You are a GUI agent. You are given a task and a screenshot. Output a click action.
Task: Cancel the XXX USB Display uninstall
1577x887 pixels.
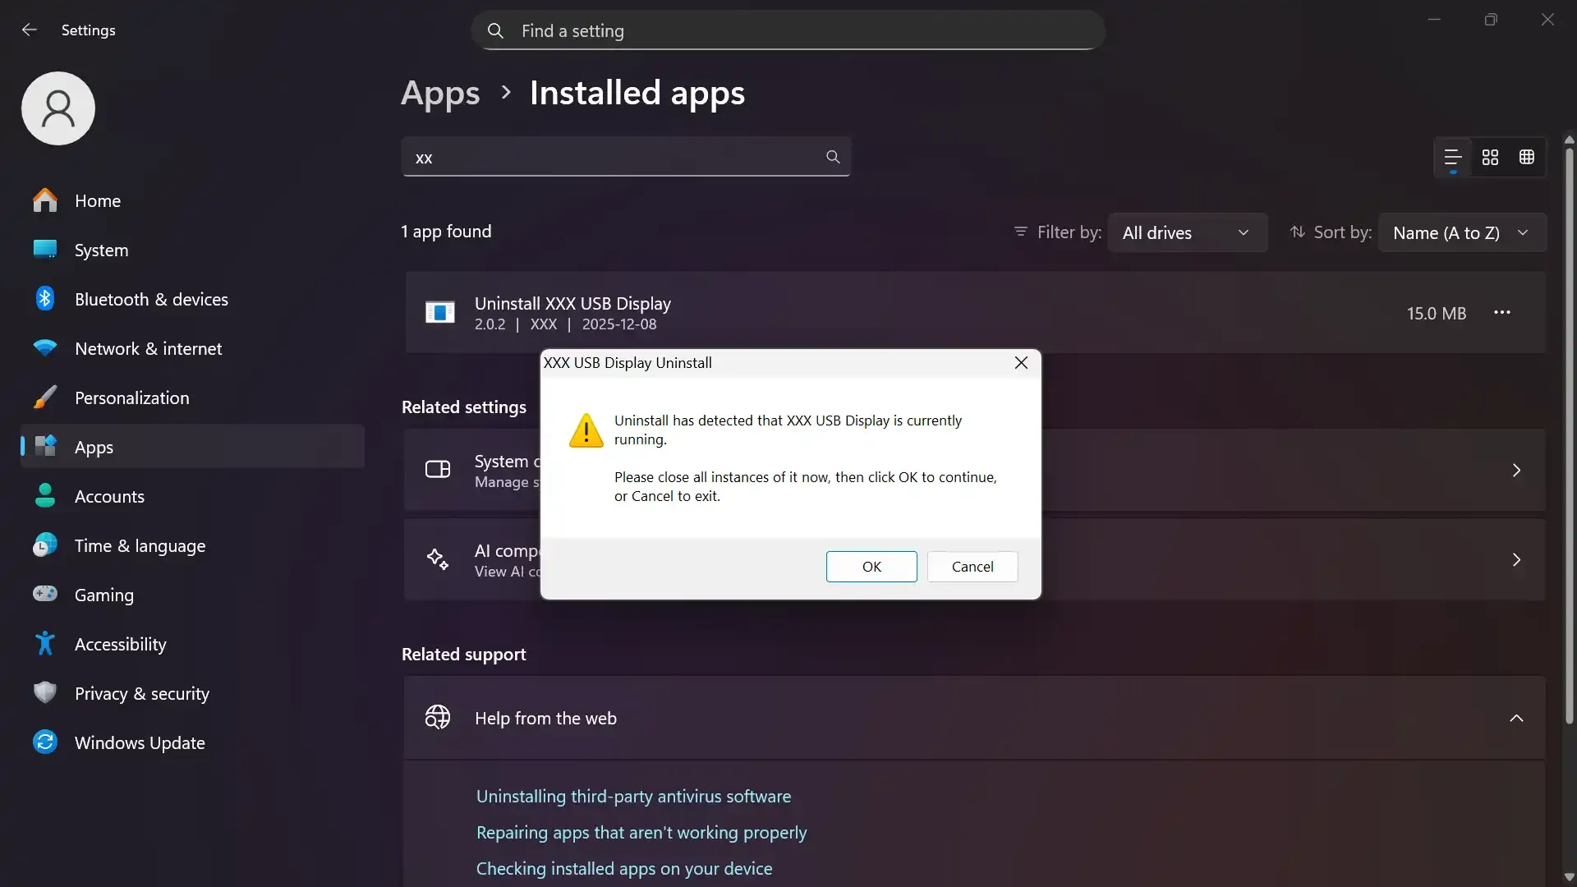[972, 567]
